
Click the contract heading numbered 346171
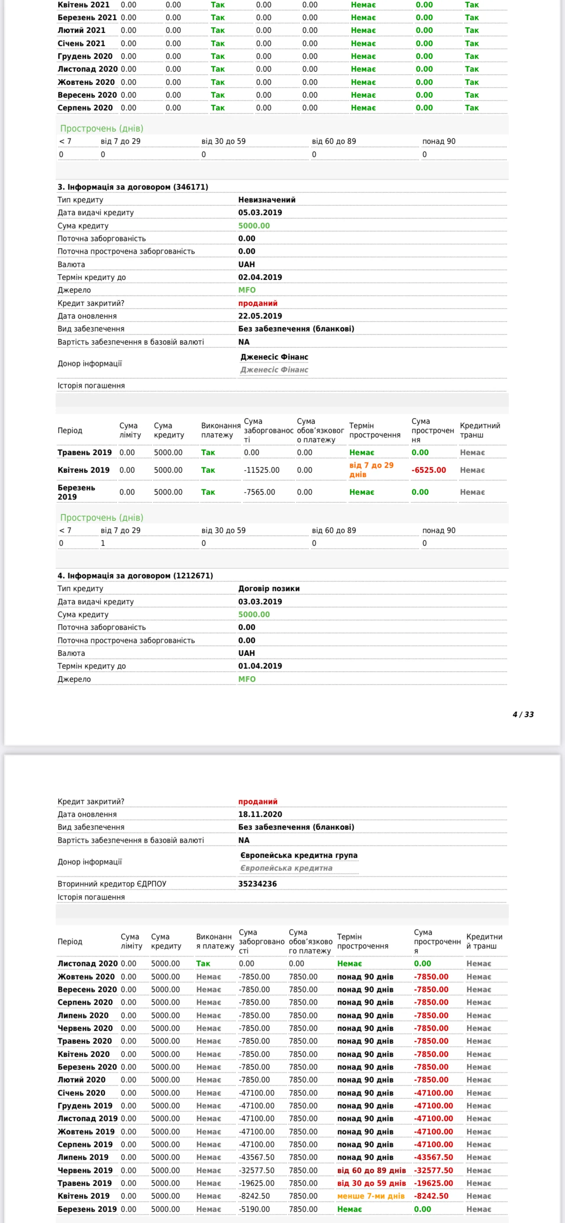coord(133,187)
